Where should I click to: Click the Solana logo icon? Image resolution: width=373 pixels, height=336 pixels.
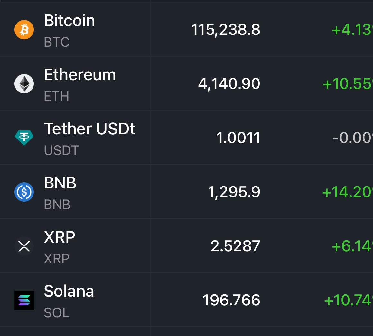pyautogui.click(x=24, y=300)
